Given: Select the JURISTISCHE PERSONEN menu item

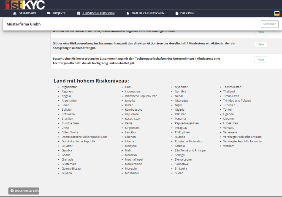Looking at the screenshot, I should click(x=98, y=13).
